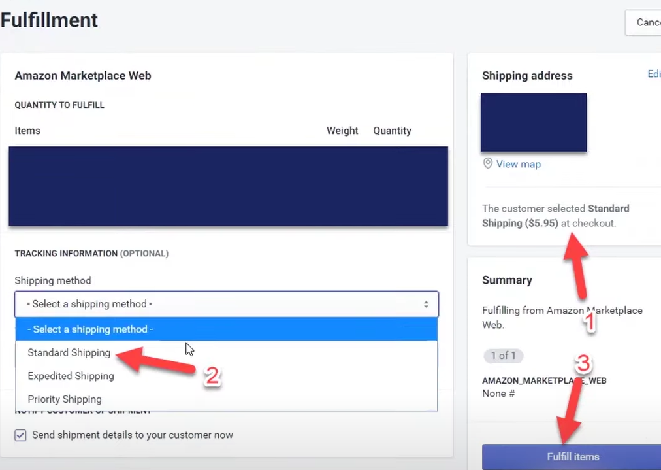Click the 'AMAZON_MARKETPLACE_WEB' summary text
The height and width of the screenshot is (470, 661).
pyautogui.click(x=544, y=380)
